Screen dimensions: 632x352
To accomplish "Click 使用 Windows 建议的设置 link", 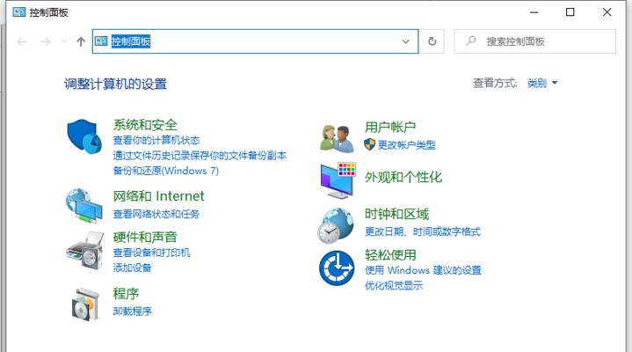I will [423, 270].
